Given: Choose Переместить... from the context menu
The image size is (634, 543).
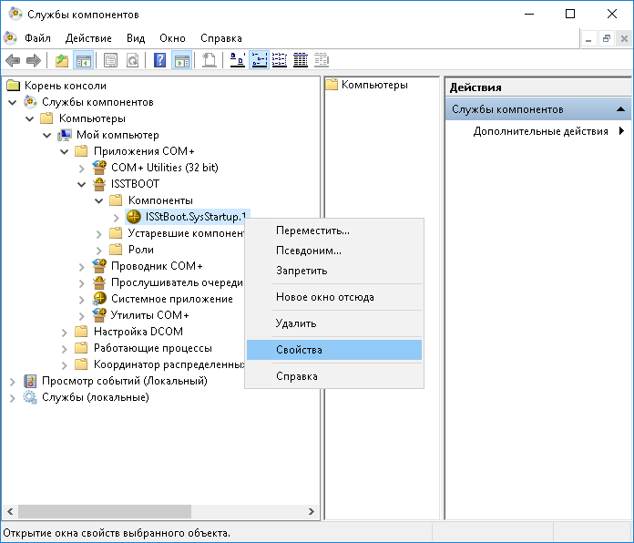Looking at the screenshot, I should click(334, 231).
